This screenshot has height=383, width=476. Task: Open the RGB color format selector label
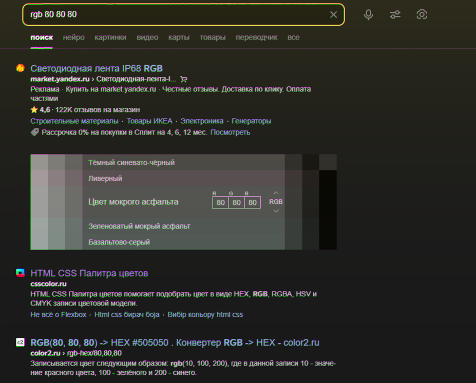point(276,202)
